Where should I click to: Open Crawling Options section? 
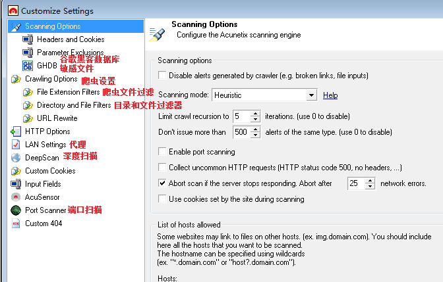(x=51, y=79)
